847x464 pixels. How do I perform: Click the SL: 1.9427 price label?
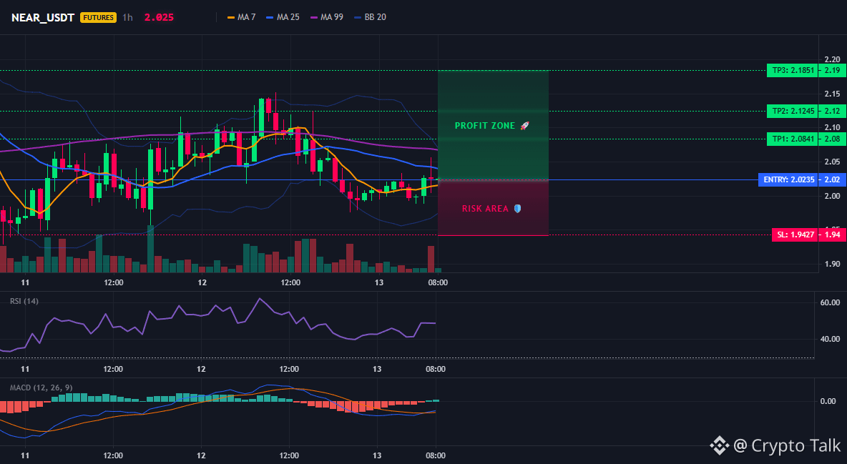pyautogui.click(x=795, y=235)
